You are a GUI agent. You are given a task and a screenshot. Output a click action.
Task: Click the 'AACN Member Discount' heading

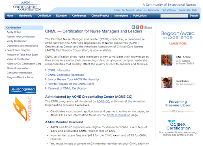pos(64,122)
